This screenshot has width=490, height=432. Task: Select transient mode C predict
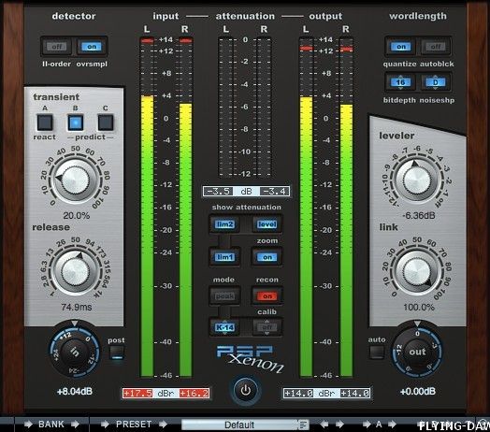[106, 122]
